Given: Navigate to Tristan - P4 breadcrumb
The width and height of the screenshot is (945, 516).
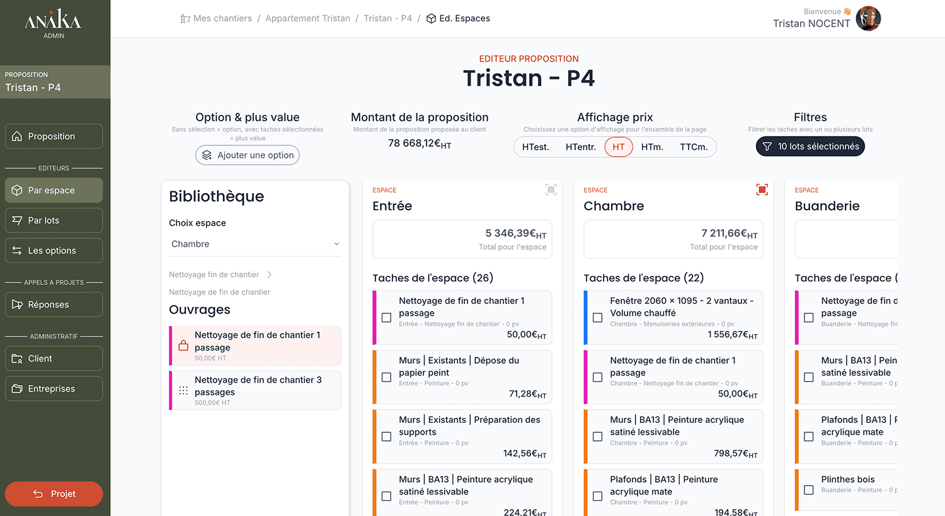Looking at the screenshot, I should (387, 18).
